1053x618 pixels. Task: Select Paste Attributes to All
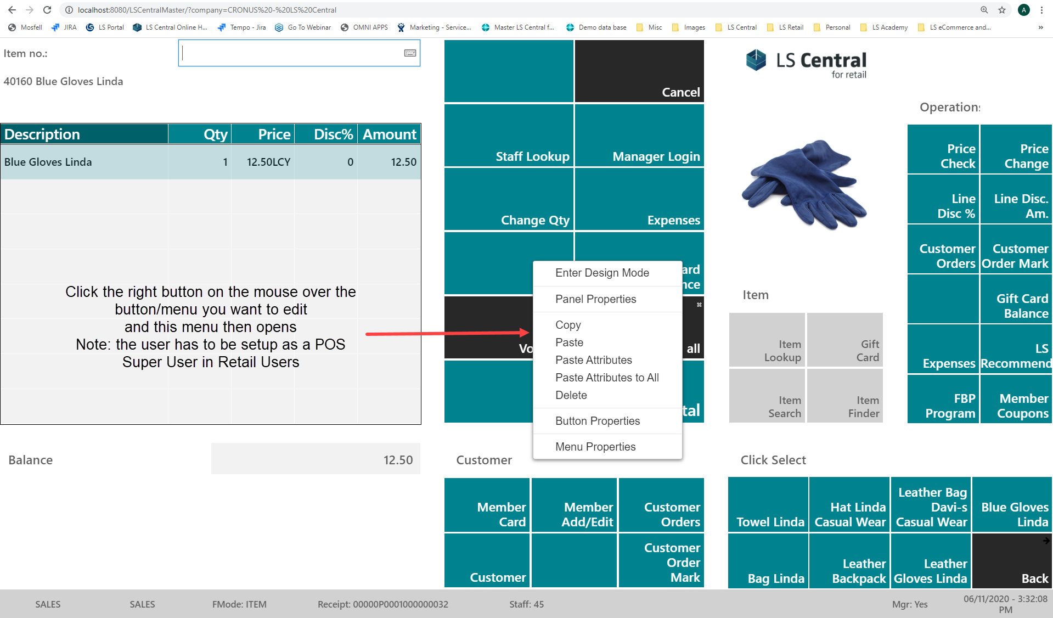(607, 378)
